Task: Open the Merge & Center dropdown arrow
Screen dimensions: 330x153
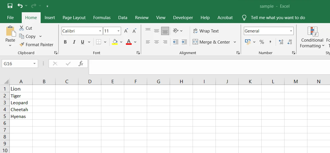Action: coord(235,42)
